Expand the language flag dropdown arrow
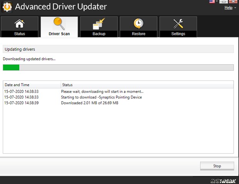The image size is (239, 184). (x=217, y=1)
